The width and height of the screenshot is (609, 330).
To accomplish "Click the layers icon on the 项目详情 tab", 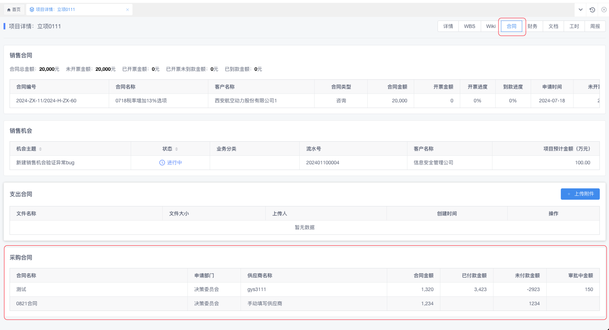I will (32, 10).
